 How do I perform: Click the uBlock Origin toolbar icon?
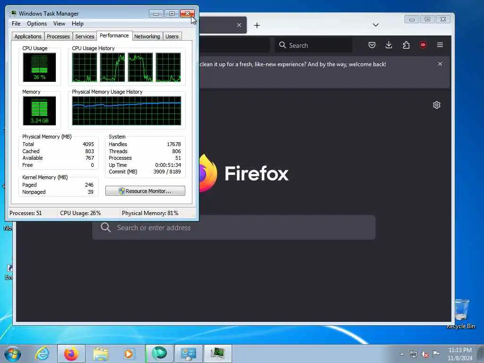pyautogui.click(x=423, y=45)
